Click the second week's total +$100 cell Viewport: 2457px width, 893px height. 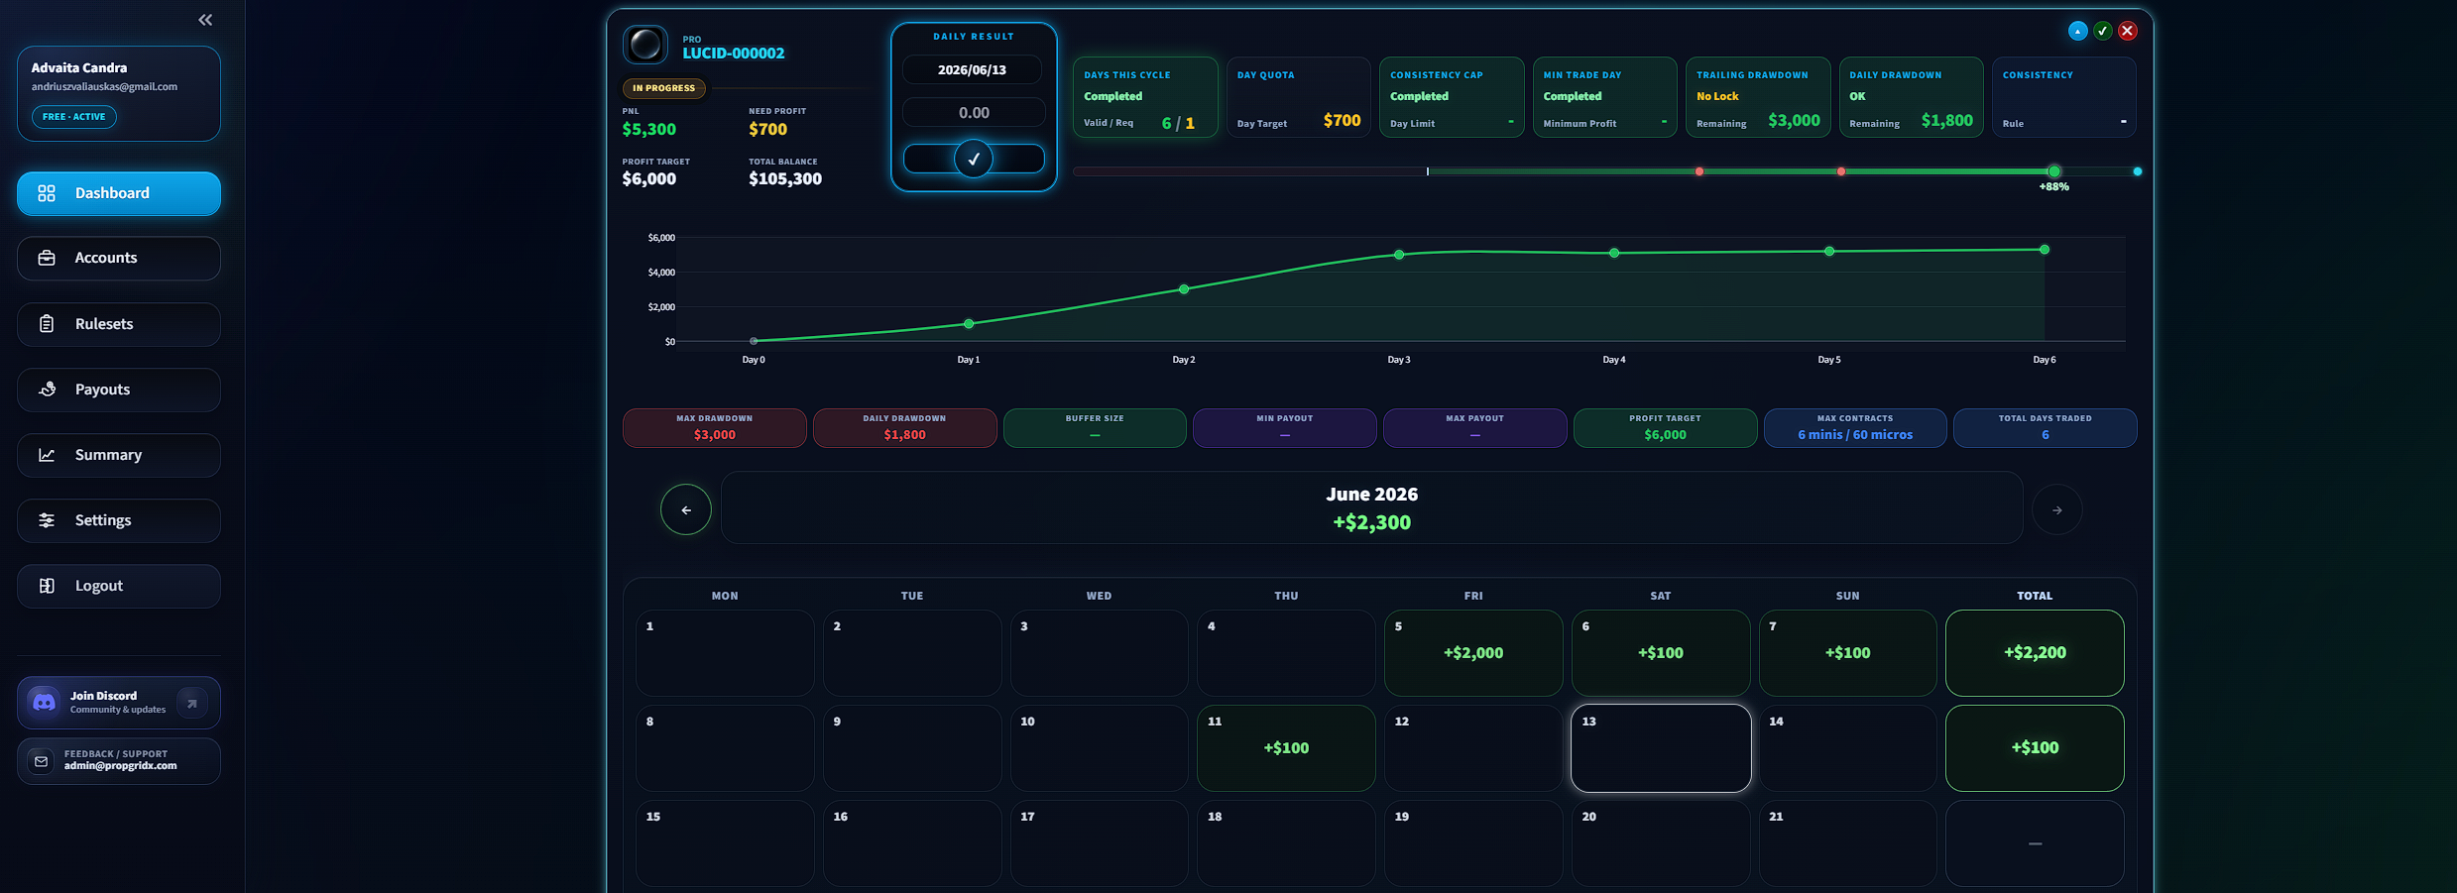(x=2035, y=747)
